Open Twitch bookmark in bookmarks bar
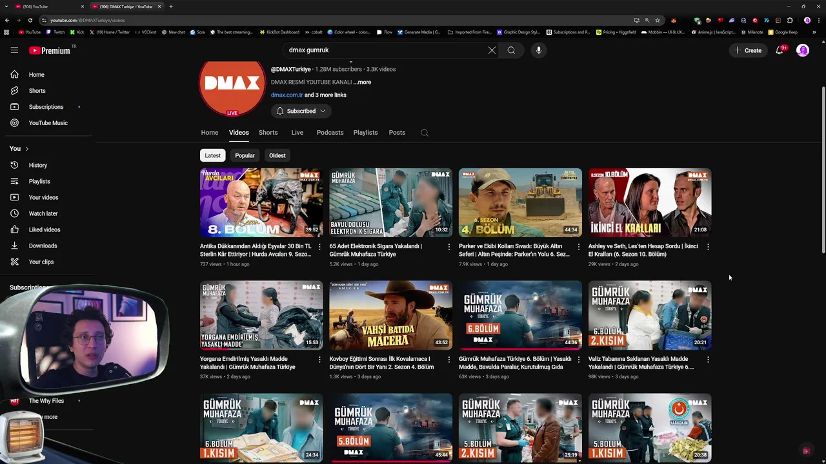This screenshot has height=464, width=826. point(55,32)
